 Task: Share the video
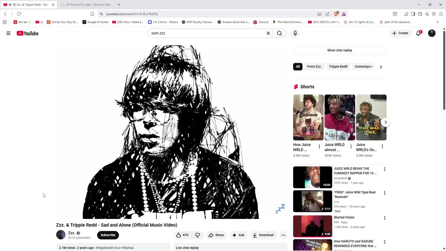pos(216,235)
